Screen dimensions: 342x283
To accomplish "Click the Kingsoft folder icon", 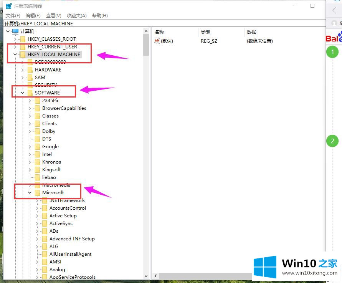I will coord(38,170).
